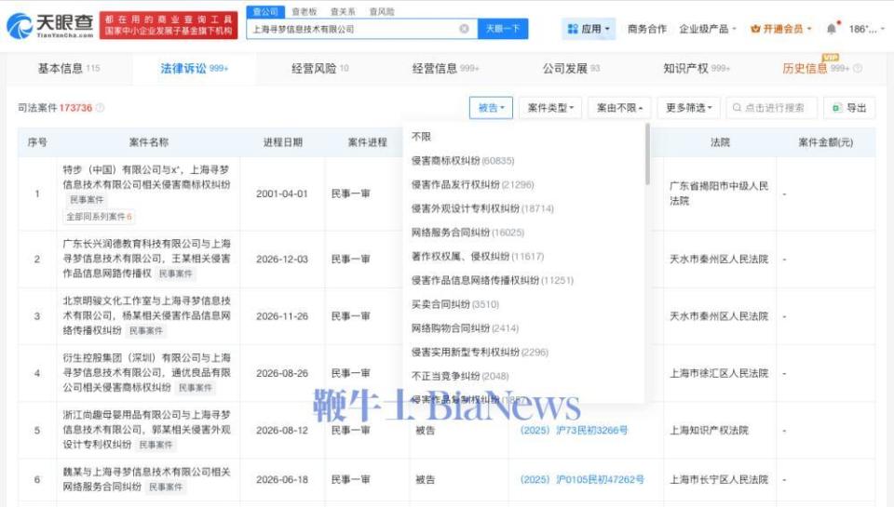
Task: Click the 案件金额(元) column header
Action: [x=826, y=142]
